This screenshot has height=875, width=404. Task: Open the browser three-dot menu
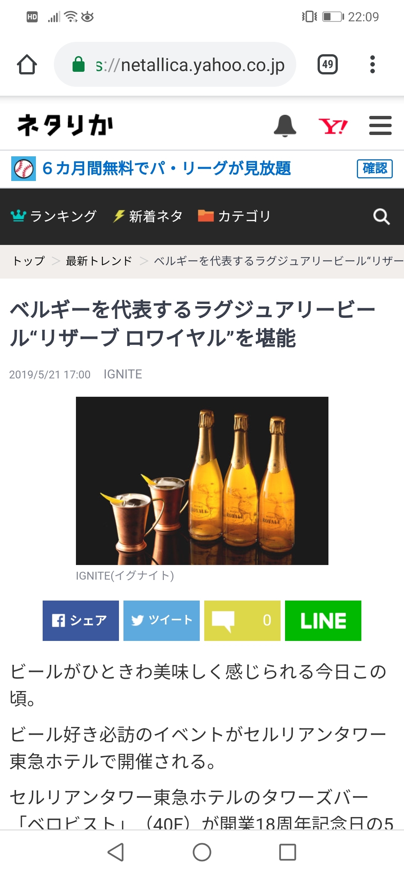(x=372, y=64)
